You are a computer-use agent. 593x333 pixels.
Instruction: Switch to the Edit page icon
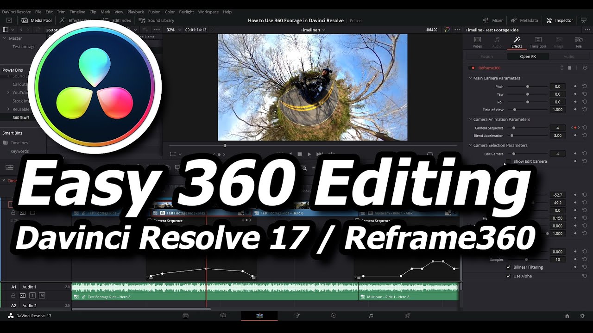pyautogui.click(x=259, y=316)
